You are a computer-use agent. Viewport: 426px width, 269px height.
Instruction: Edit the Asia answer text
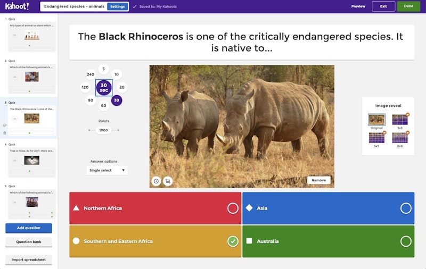tap(262, 208)
